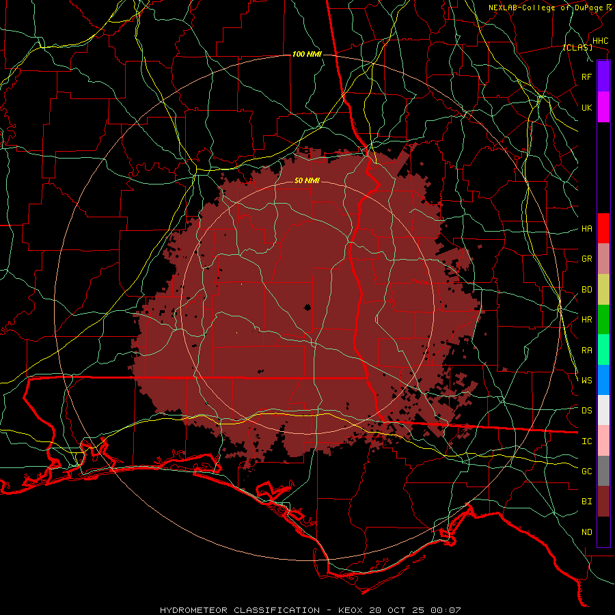Click the 100 NMI range ring label

[307, 54]
